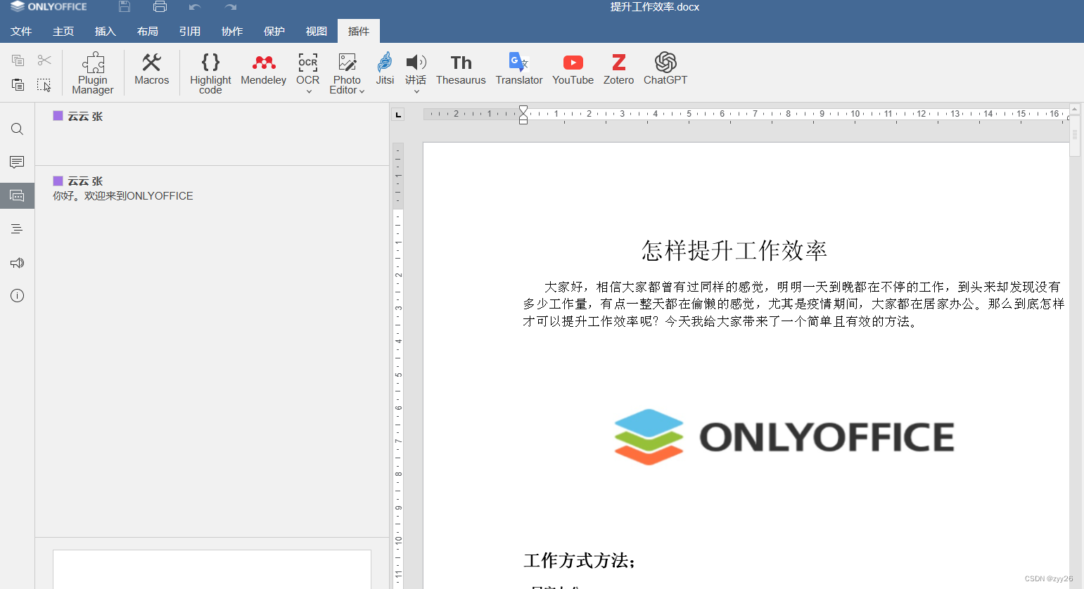
Task: Click the vertical ruler at mark 5
Action: coord(398,375)
